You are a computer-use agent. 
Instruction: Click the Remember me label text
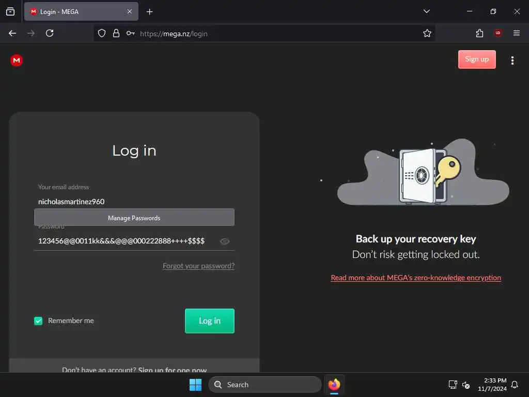click(x=71, y=320)
